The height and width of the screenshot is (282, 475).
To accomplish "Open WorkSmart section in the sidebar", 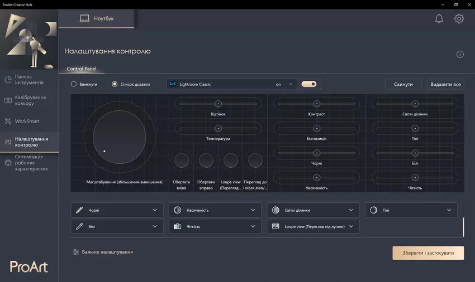I will 27,121.
